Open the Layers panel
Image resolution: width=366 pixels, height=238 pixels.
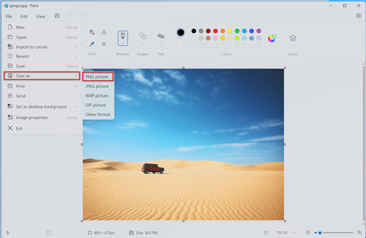[x=293, y=38]
